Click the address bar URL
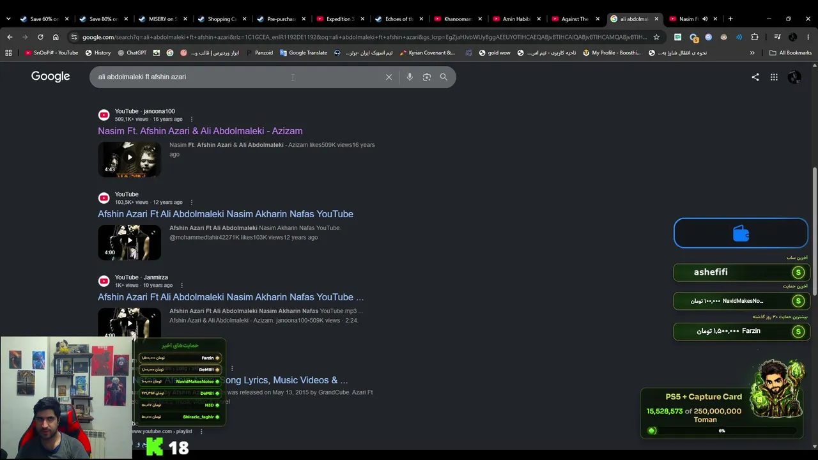818x460 pixels. pos(364,37)
